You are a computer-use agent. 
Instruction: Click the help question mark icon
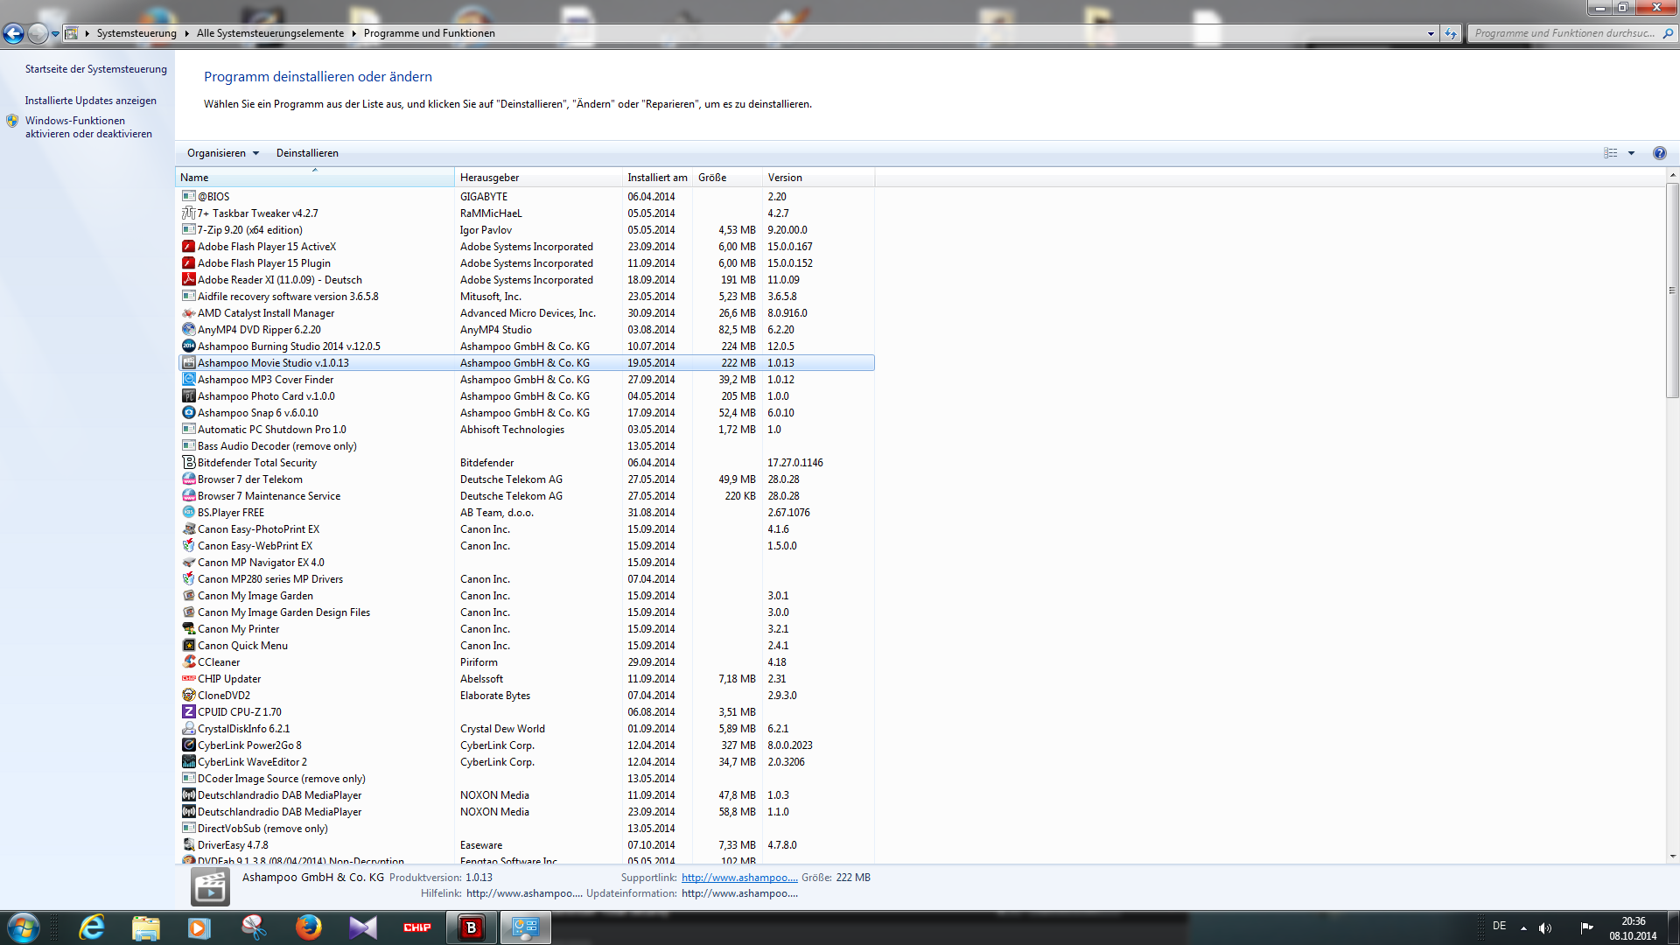point(1659,153)
